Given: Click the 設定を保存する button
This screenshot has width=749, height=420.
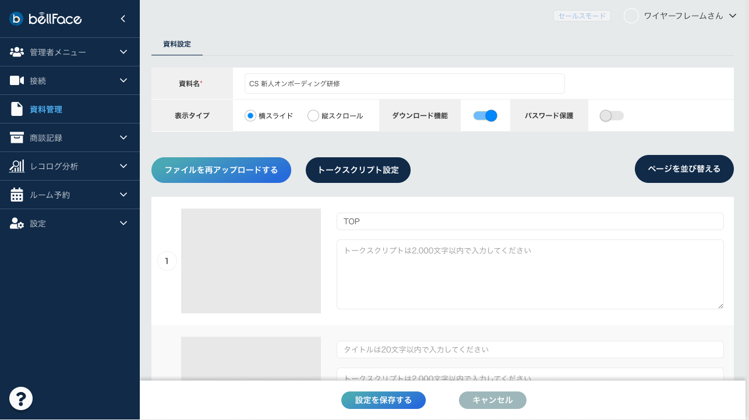Looking at the screenshot, I should tap(383, 400).
